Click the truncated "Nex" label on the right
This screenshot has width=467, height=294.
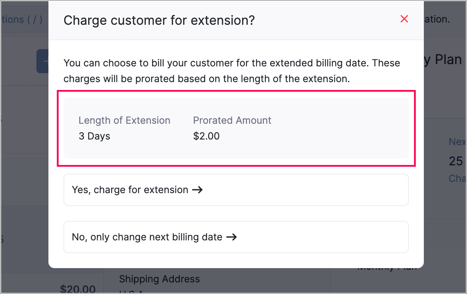(457, 142)
